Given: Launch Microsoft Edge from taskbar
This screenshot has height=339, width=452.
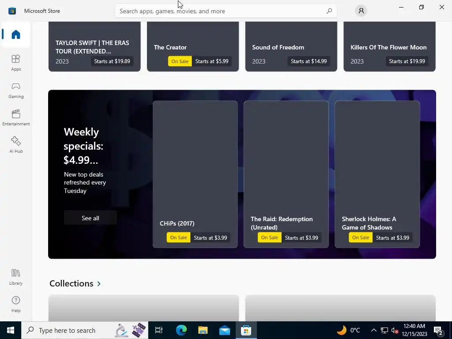Looking at the screenshot, I should [x=181, y=330].
